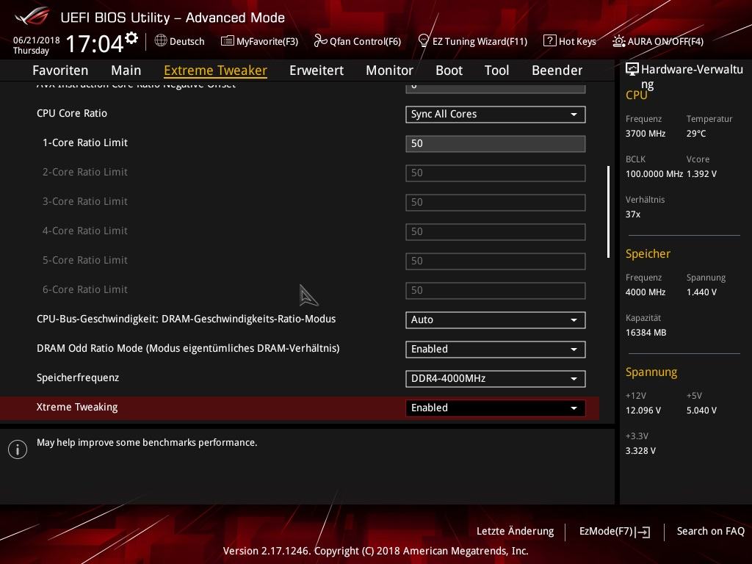Click the EzMode exit arrow icon

643,532
